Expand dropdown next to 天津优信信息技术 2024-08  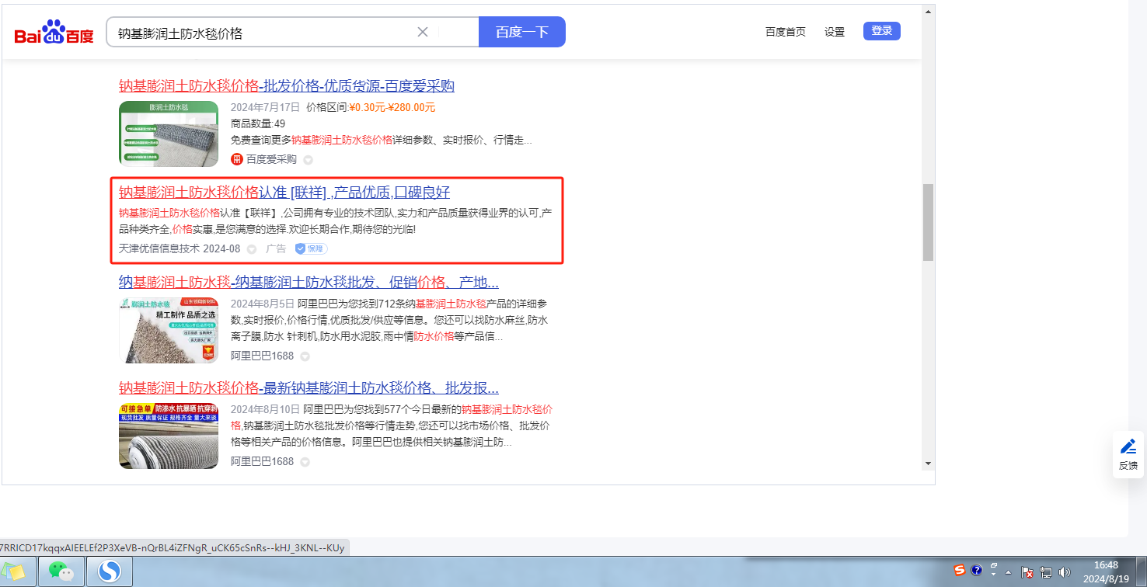(251, 249)
